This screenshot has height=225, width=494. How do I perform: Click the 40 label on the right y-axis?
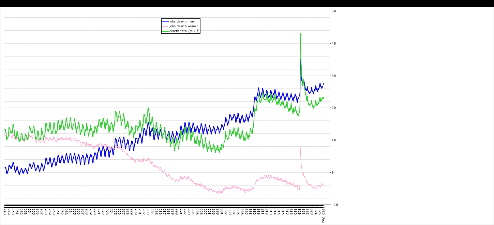pyautogui.click(x=334, y=44)
